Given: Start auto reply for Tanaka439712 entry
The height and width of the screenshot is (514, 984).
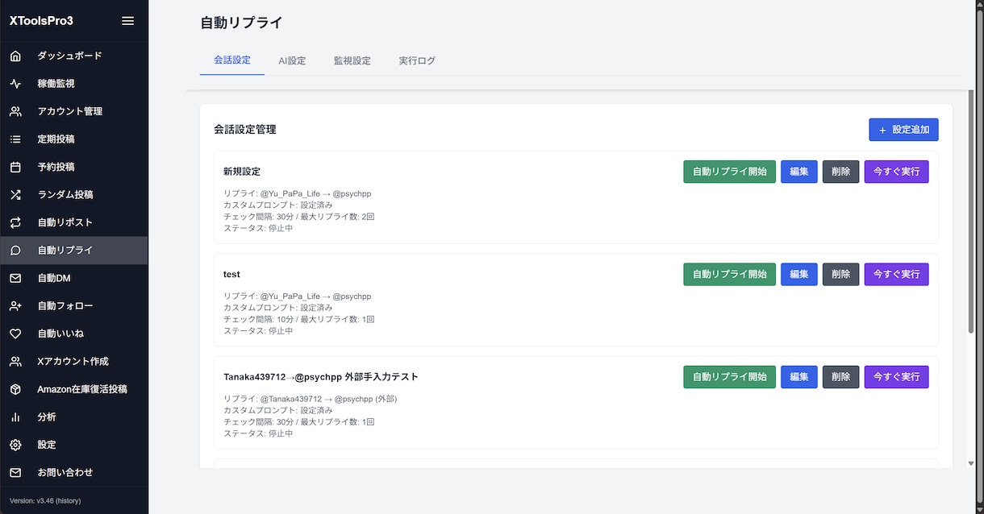Looking at the screenshot, I should click(729, 377).
